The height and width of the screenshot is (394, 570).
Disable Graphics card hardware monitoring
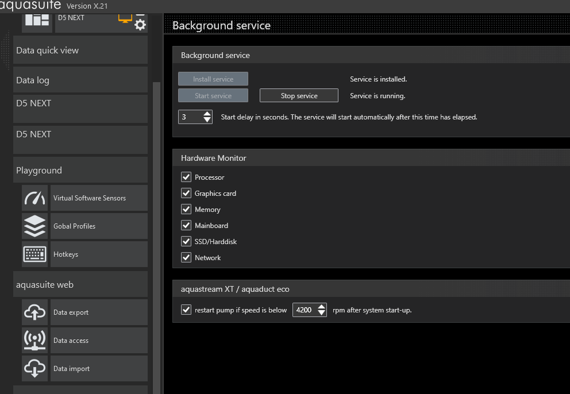186,194
